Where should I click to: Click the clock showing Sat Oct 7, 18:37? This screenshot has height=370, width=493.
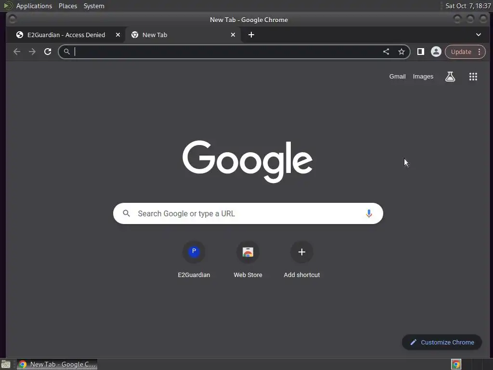pyautogui.click(x=468, y=6)
